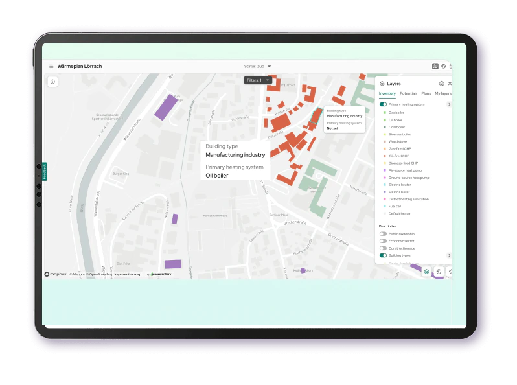517x385 pixels.
Task: Enable the Public ownership toggle
Action: pos(383,233)
